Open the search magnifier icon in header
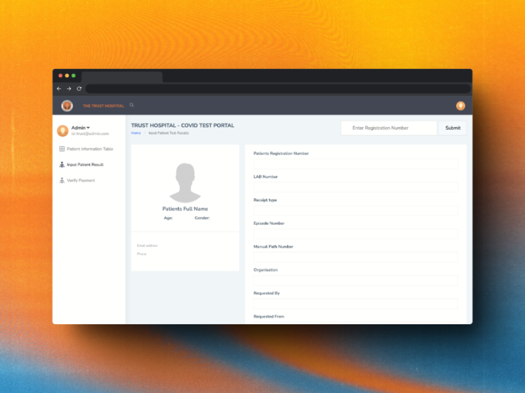The width and height of the screenshot is (525, 393). pos(132,105)
